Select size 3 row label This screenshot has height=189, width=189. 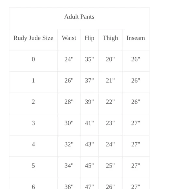[x=33, y=123]
